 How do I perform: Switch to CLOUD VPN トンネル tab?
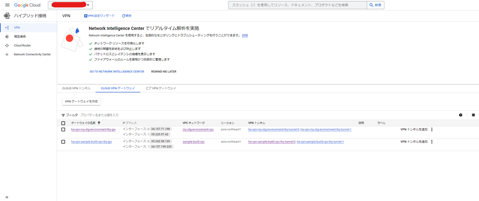77,88
